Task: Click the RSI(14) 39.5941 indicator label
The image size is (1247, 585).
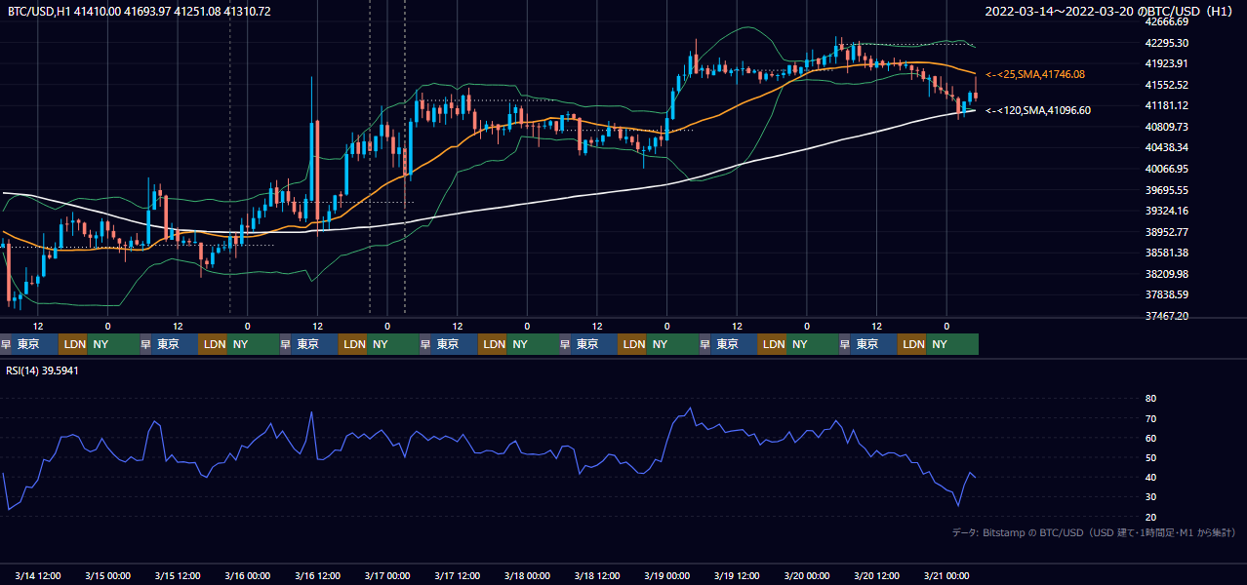Action: 42,370
